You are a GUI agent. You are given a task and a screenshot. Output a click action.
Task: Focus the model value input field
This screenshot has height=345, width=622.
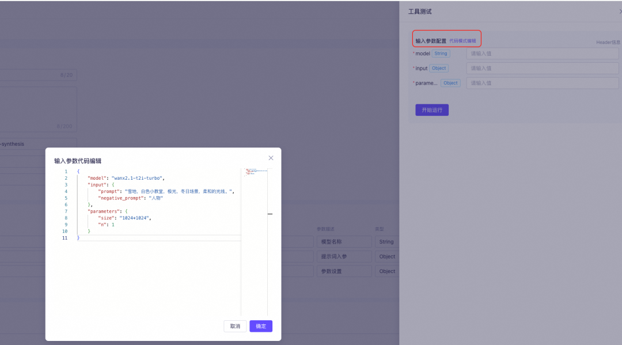point(543,54)
